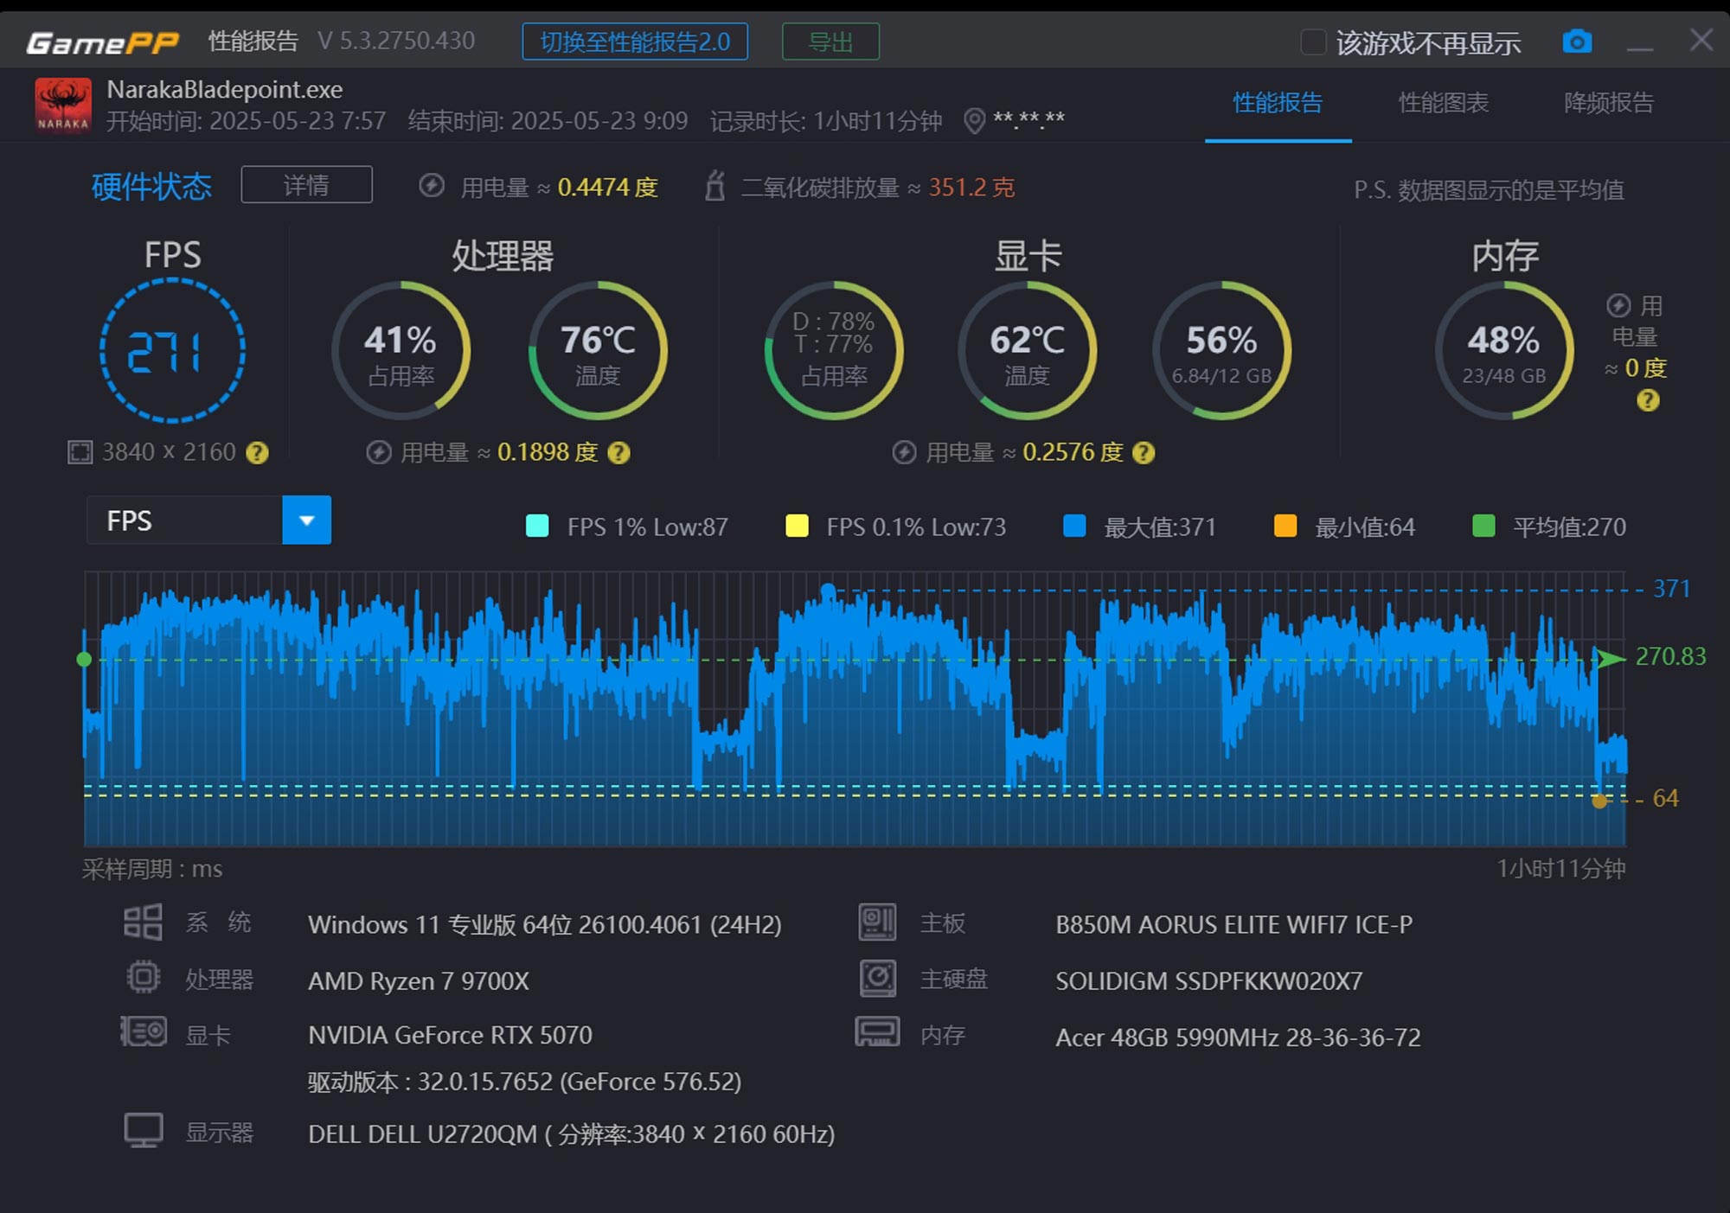The width and height of the screenshot is (1730, 1213).
Task: Click the minimum 64 point on the chart
Action: [1600, 801]
